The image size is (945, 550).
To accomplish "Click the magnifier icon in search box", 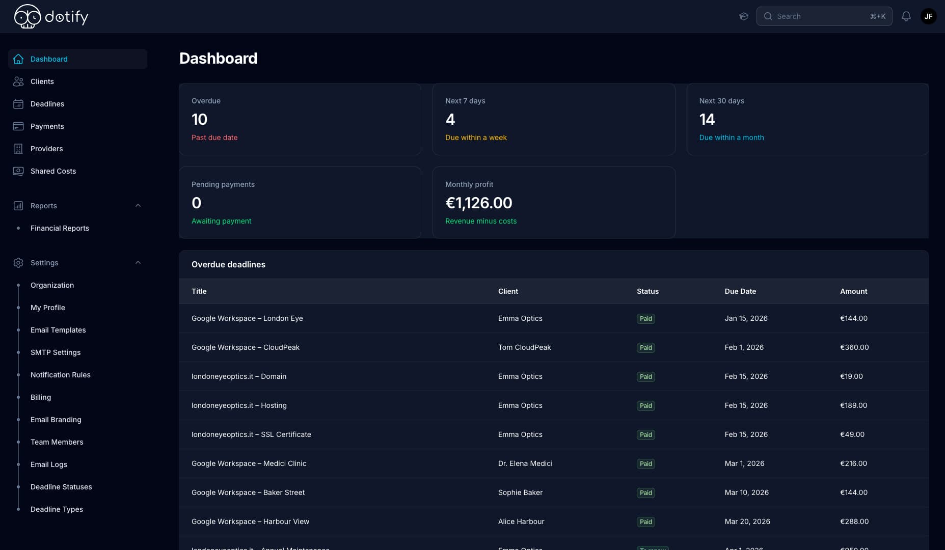I will click(768, 16).
